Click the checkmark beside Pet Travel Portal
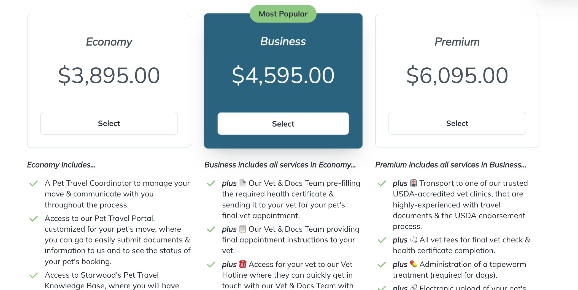 click(x=34, y=219)
